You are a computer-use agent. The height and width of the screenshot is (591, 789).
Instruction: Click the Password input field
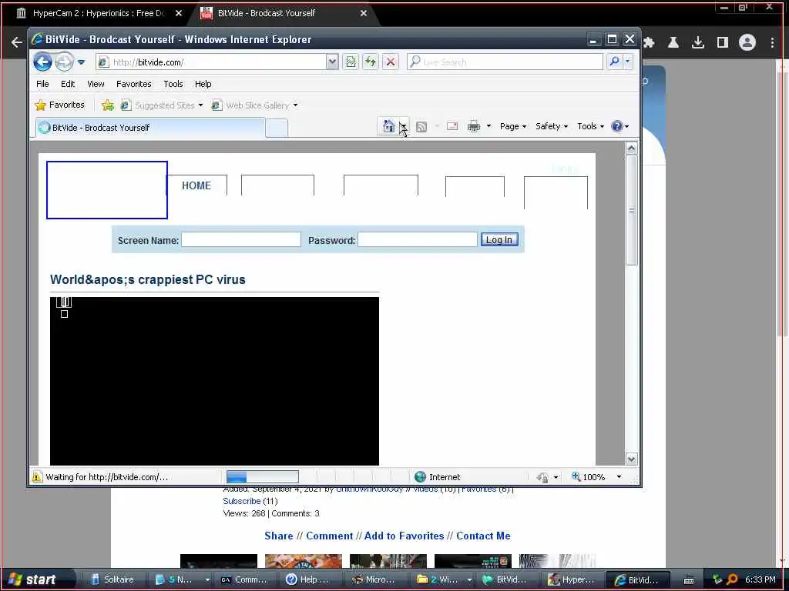click(418, 240)
